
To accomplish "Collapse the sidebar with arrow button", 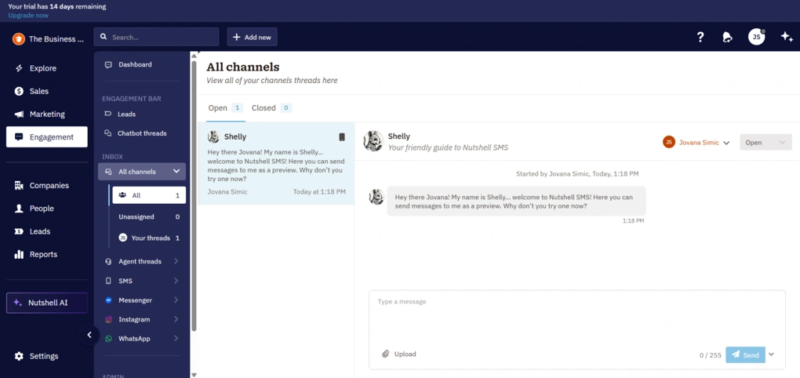I will [x=89, y=335].
